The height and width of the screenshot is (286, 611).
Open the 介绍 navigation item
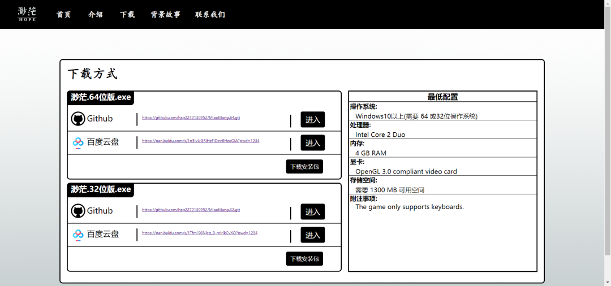pyautogui.click(x=96, y=15)
